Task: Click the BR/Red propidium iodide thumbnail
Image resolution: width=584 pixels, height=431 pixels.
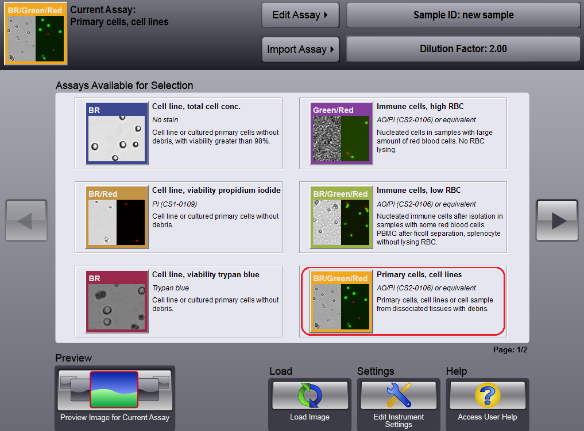Action: pos(117,218)
